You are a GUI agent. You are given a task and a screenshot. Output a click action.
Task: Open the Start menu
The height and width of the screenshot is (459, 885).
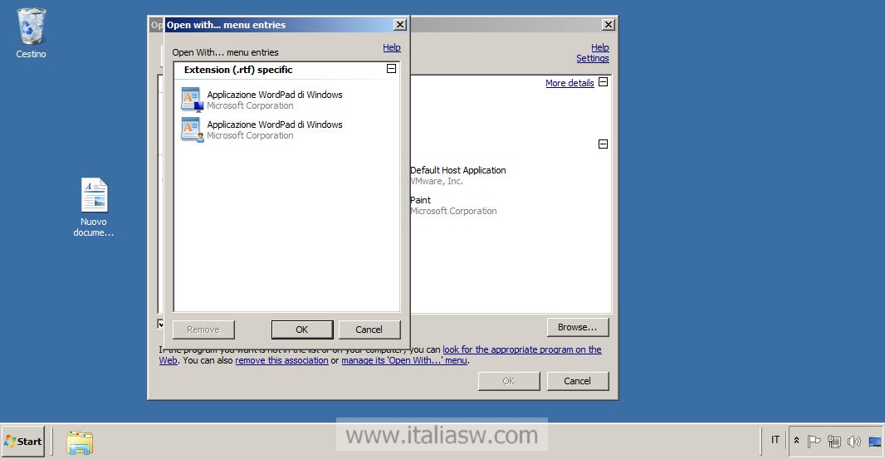pyautogui.click(x=23, y=441)
